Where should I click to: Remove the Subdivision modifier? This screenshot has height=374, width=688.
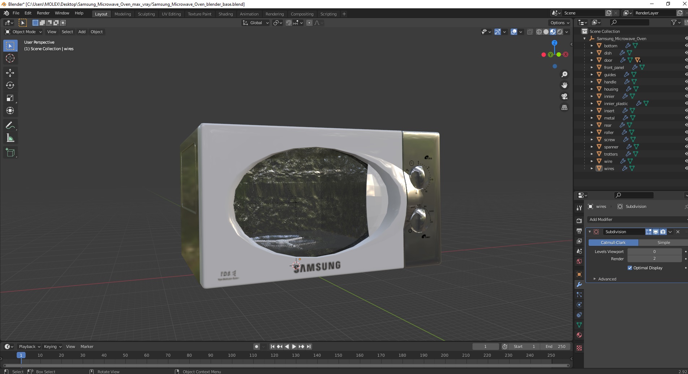pyautogui.click(x=678, y=232)
